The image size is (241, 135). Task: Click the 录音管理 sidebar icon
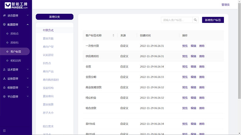[4, 16]
